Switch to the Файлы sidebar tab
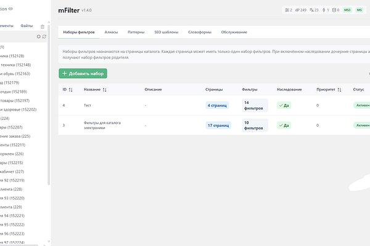 [27, 26]
